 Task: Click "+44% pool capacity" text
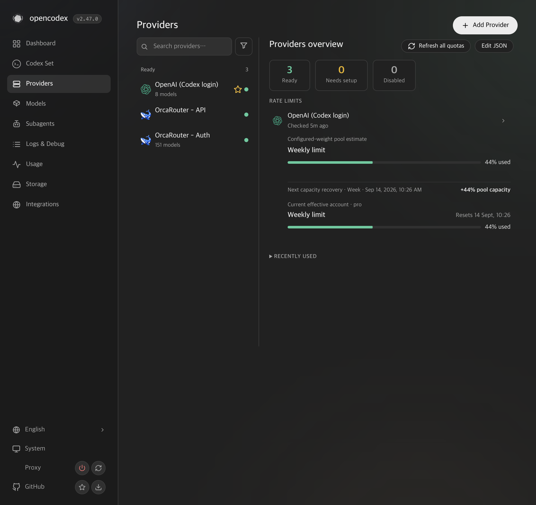pyautogui.click(x=485, y=190)
